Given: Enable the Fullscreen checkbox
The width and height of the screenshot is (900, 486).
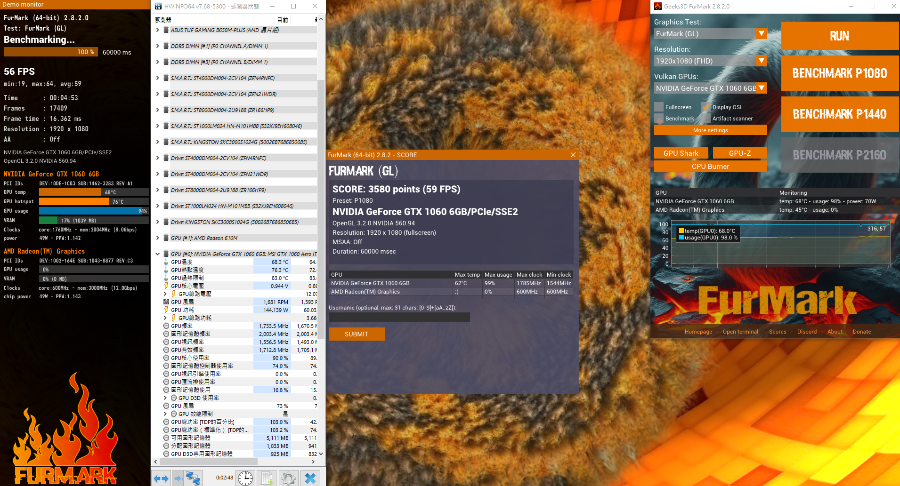Looking at the screenshot, I should click(659, 107).
